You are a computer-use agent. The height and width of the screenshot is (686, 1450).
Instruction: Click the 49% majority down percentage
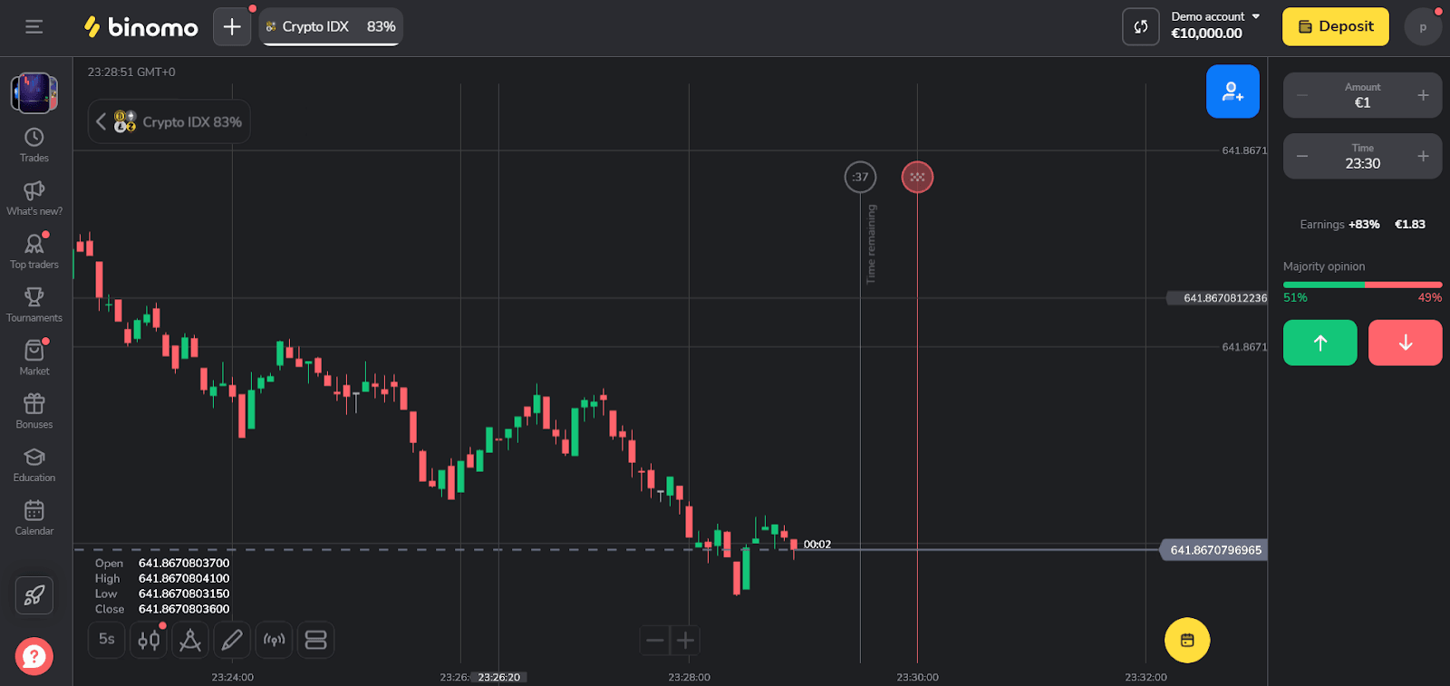pyautogui.click(x=1430, y=297)
